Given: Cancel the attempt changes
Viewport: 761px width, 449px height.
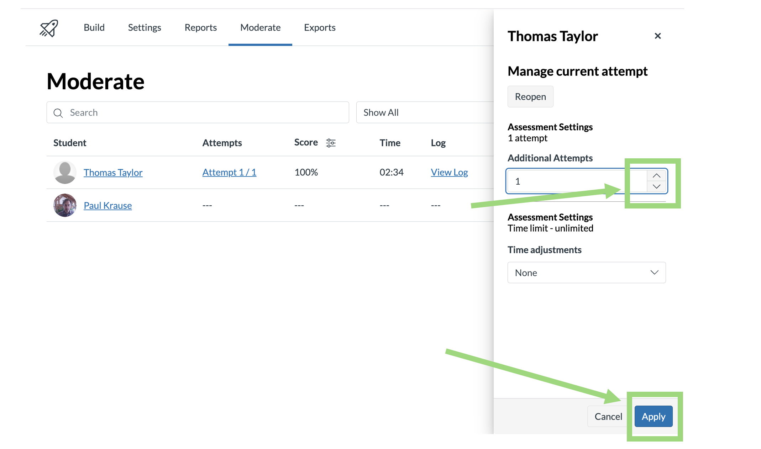Looking at the screenshot, I should point(608,416).
